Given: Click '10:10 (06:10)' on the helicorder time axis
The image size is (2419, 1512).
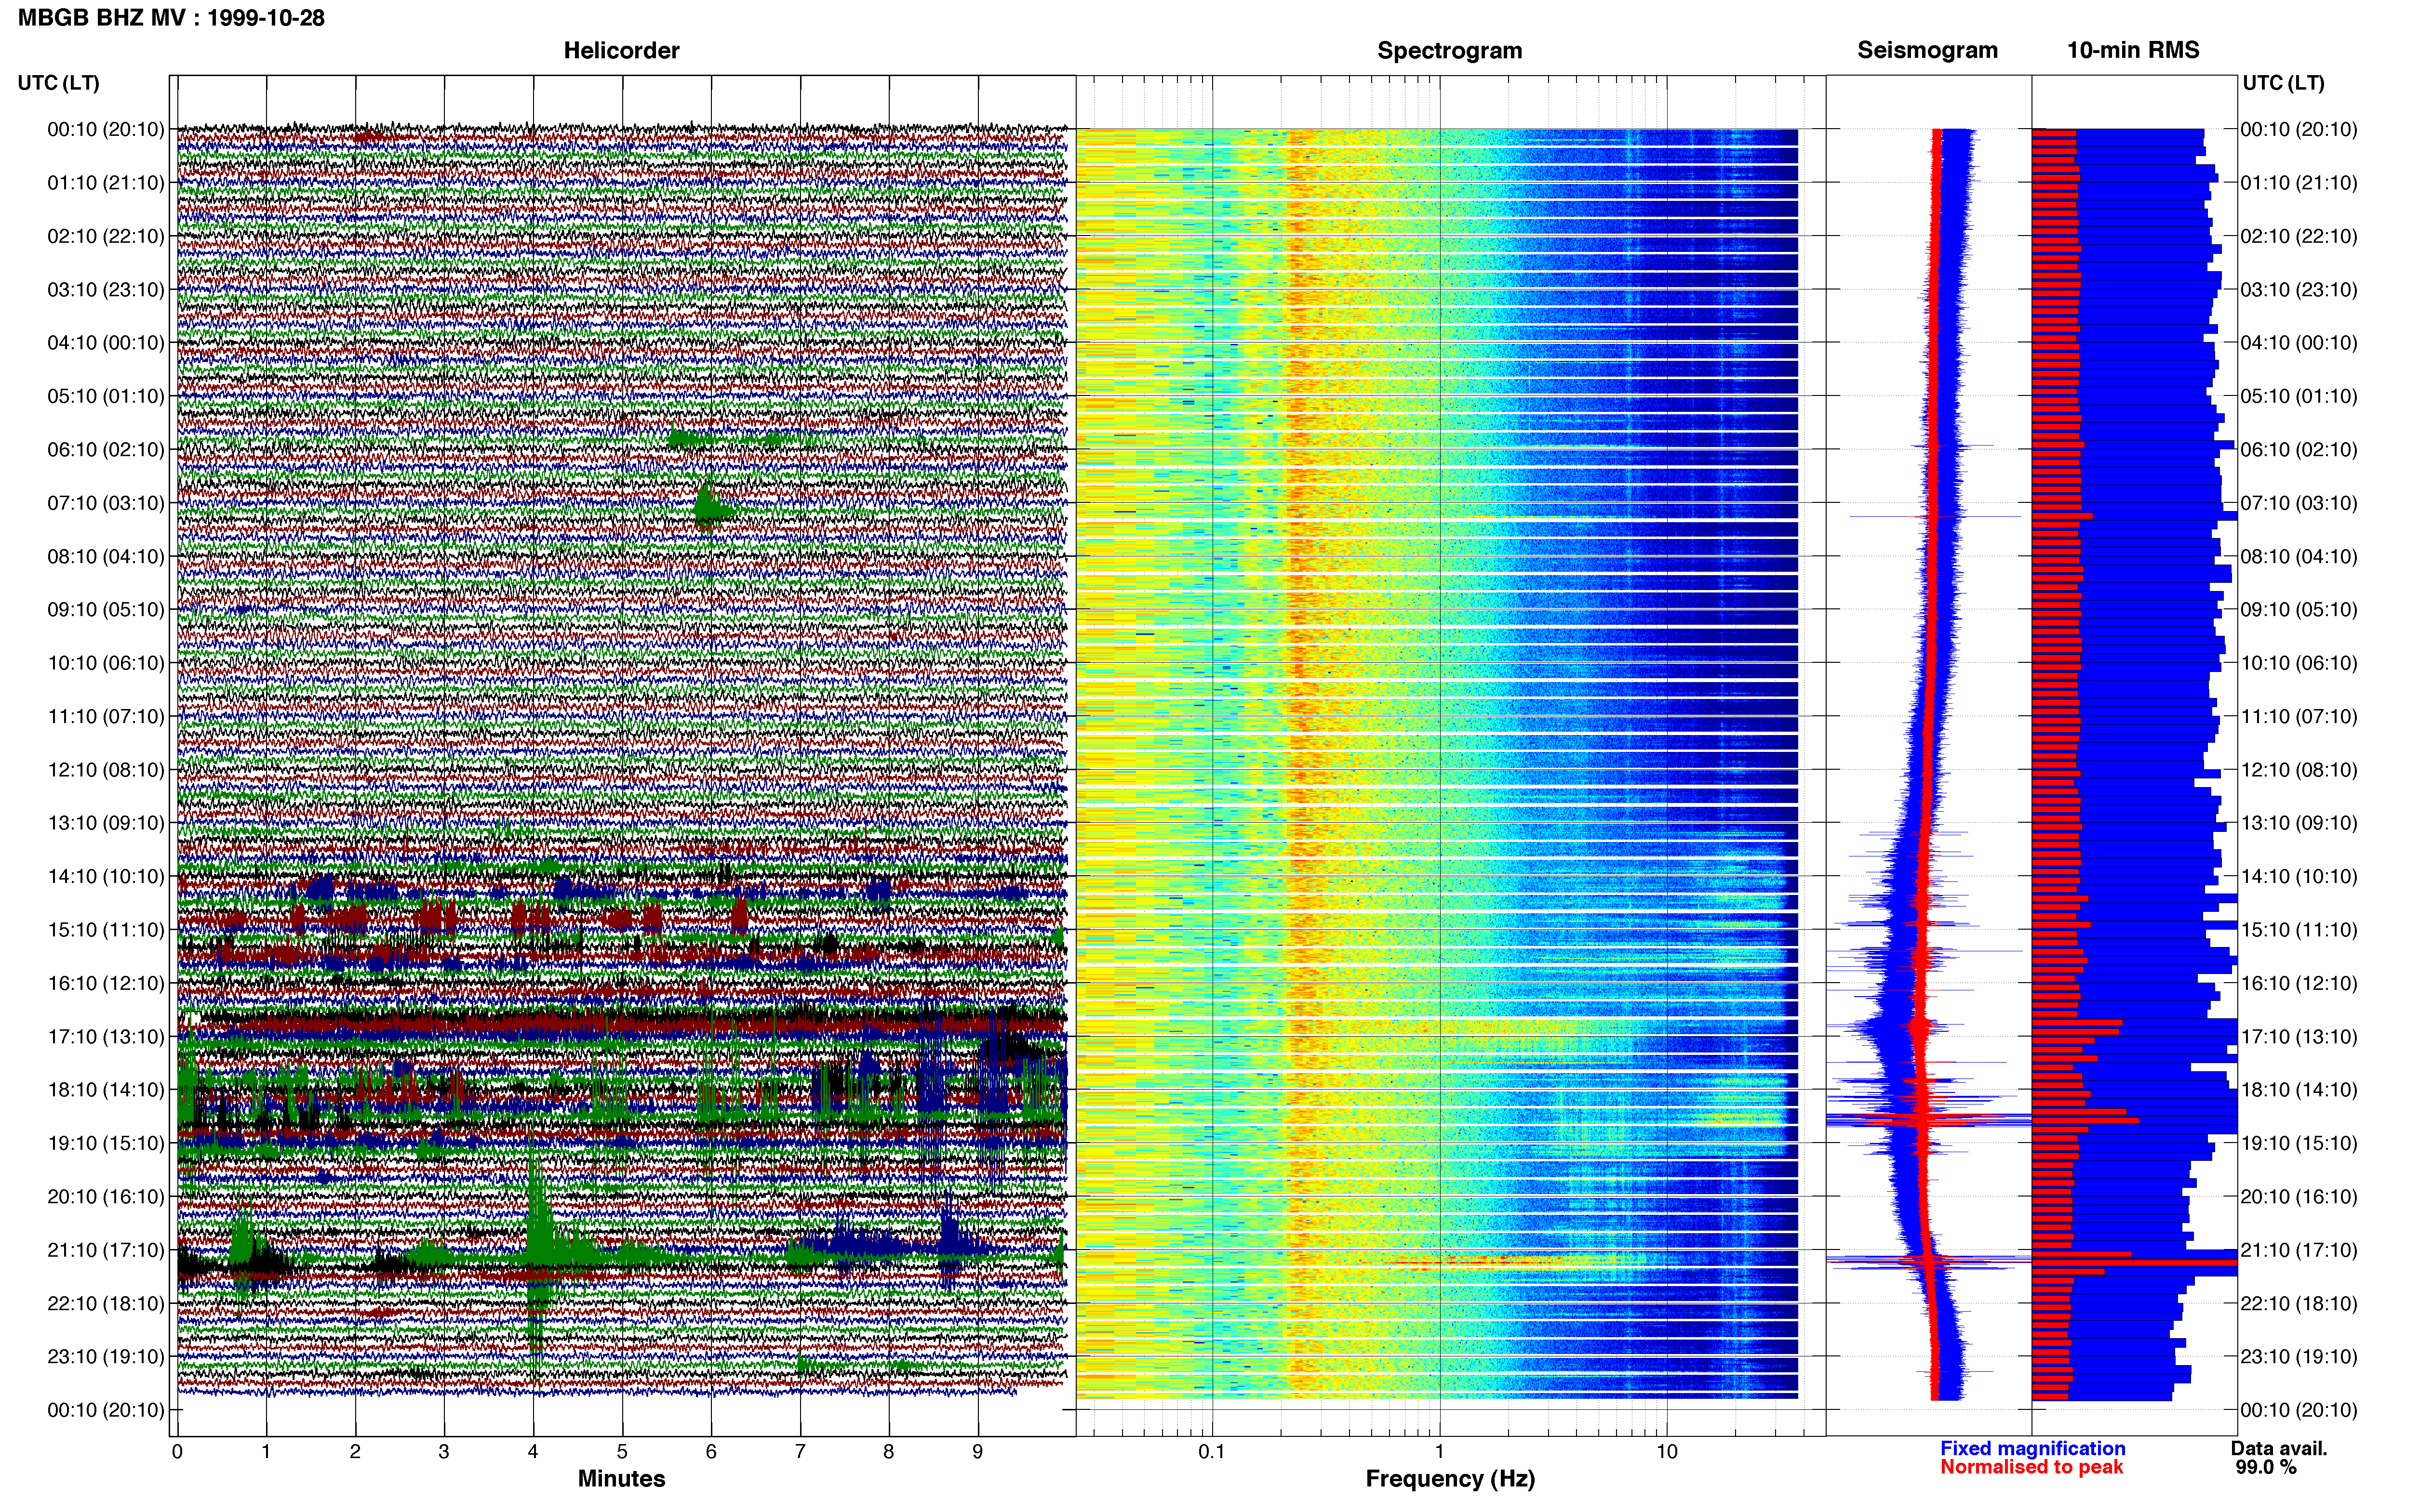Looking at the screenshot, I should pyautogui.click(x=106, y=663).
